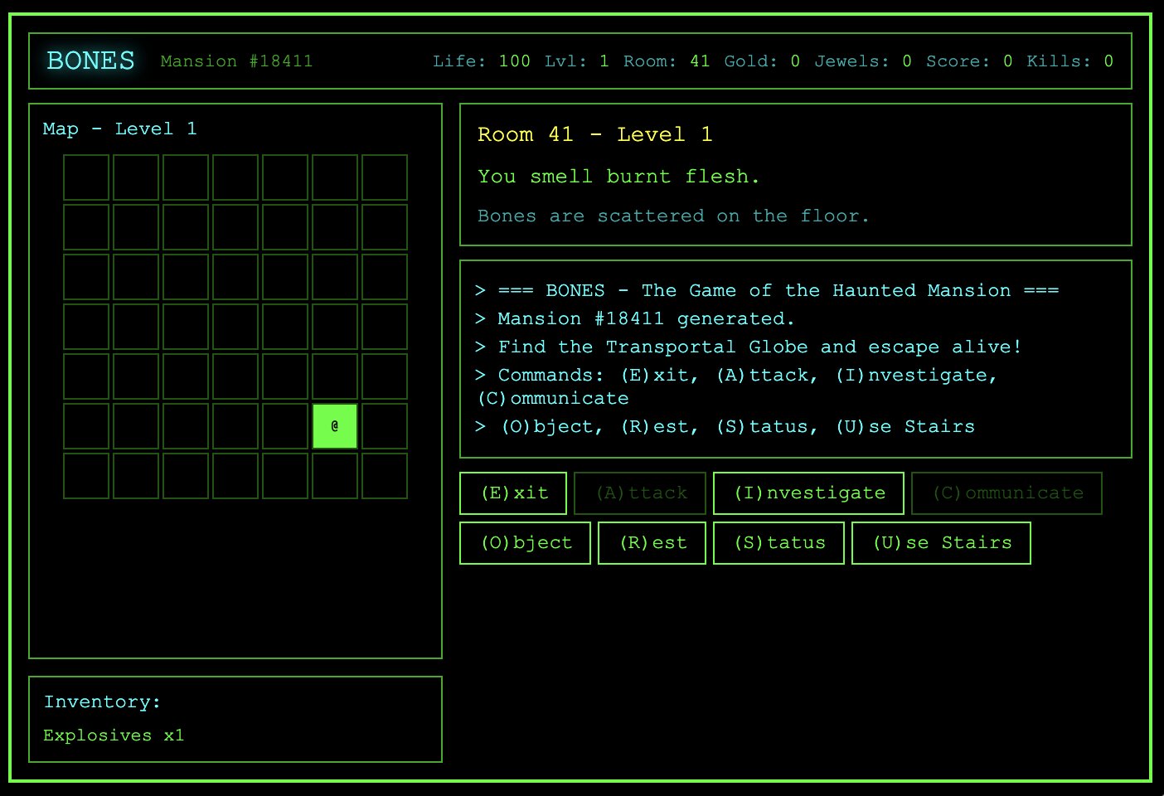Click the Jewels counter in the header
This screenshot has height=796, width=1164.
click(860, 61)
